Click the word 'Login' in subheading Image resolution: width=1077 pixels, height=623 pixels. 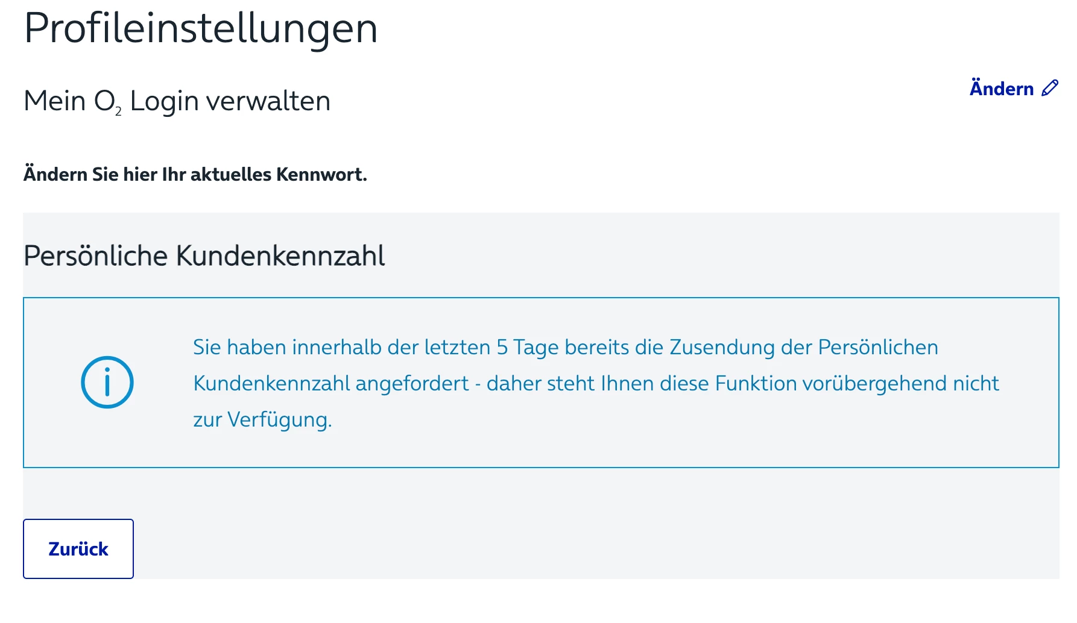coord(164,101)
